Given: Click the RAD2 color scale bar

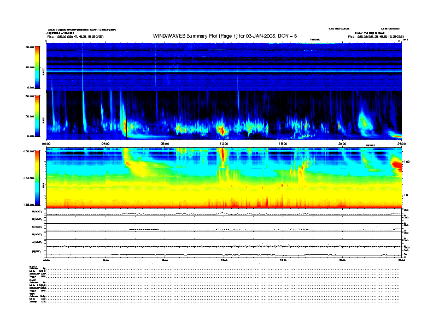Looking at the screenshot, I should click(x=37, y=67).
